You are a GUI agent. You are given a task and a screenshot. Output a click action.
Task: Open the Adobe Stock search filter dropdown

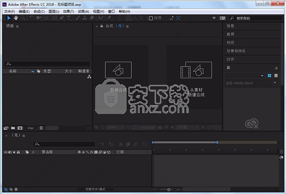pos(275,83)
